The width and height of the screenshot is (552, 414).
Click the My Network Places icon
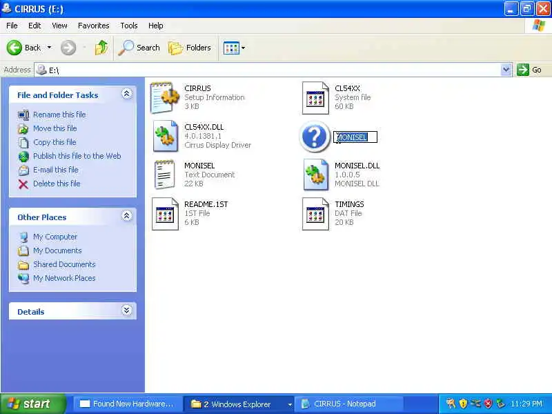click(23, 279)
